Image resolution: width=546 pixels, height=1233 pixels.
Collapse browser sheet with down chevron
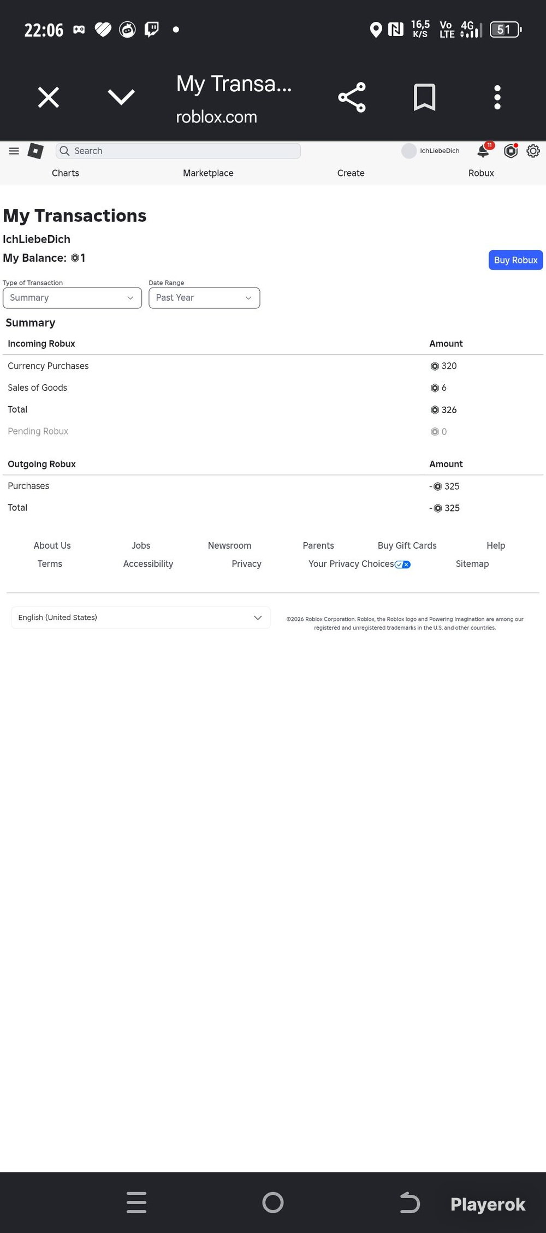coord(121,97)
